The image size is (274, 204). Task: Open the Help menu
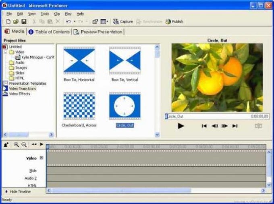tap(80, 14)
